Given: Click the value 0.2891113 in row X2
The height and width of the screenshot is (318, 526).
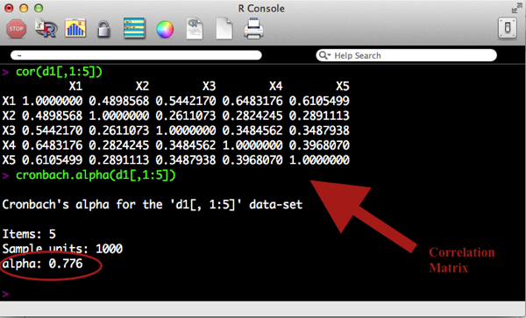Looking at the screenshot, I should (319, 116).
